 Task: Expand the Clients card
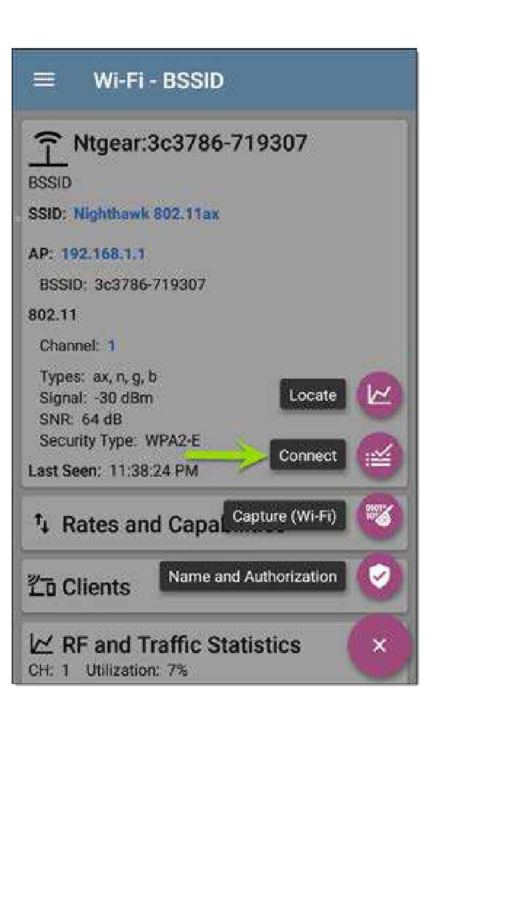tap(214, 586)
